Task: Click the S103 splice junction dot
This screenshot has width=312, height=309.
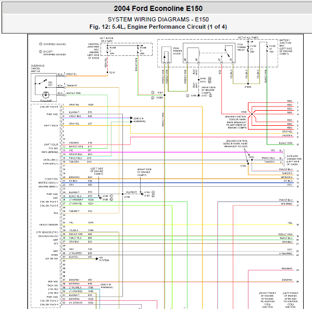Action: tap(252, 114)
